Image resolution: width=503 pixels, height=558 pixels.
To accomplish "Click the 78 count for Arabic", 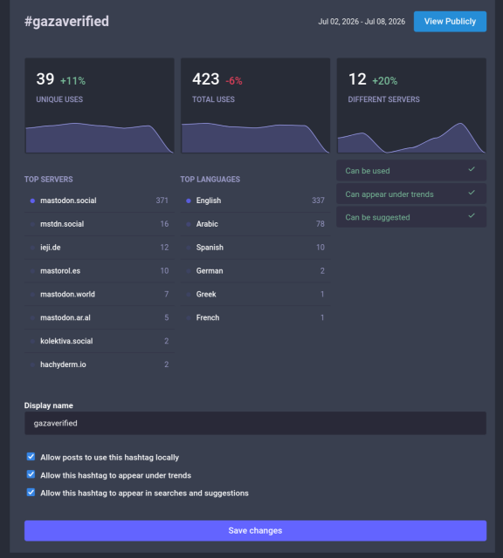I will click(x=320, y=224).
